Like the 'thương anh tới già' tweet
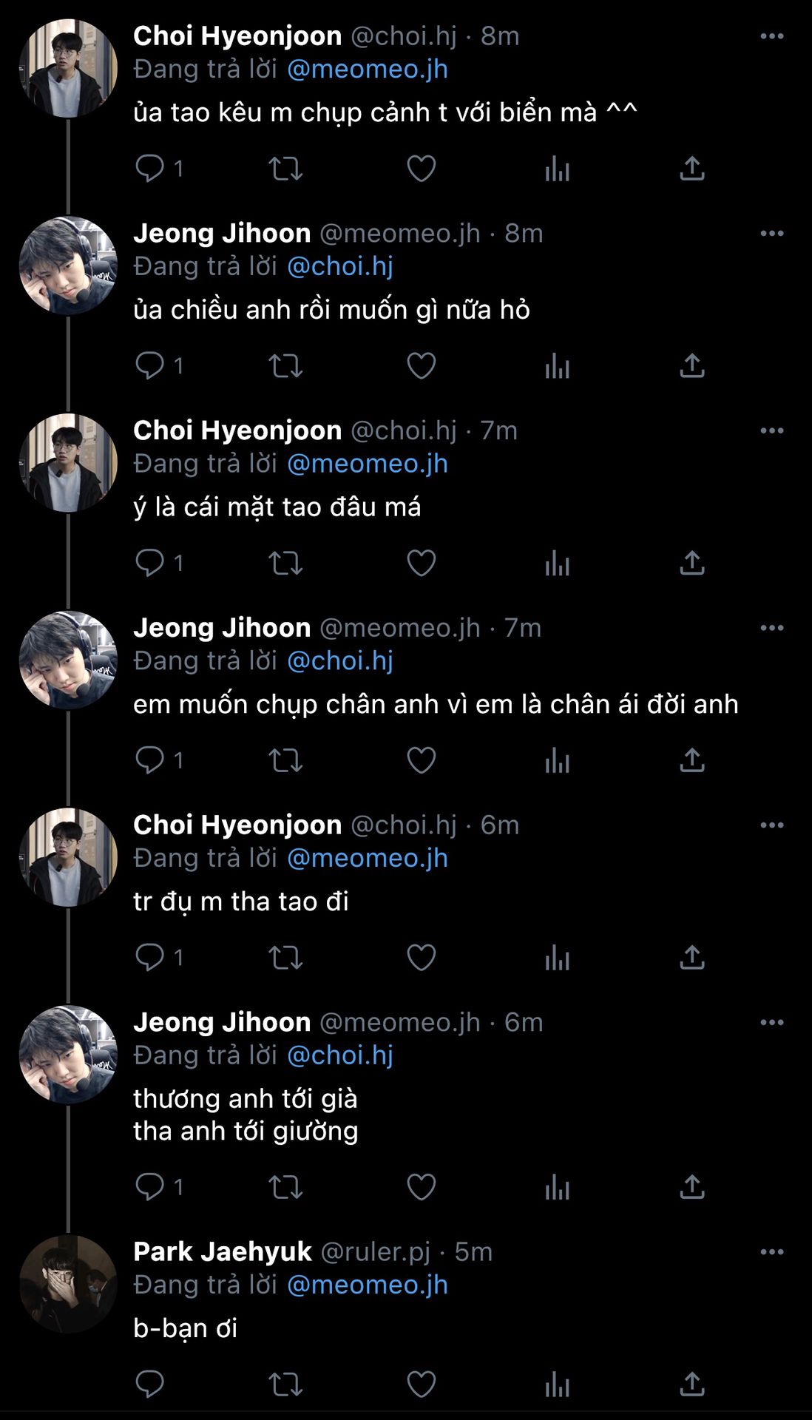The width and height of the screenshot is (812, 1420). 422,1187
